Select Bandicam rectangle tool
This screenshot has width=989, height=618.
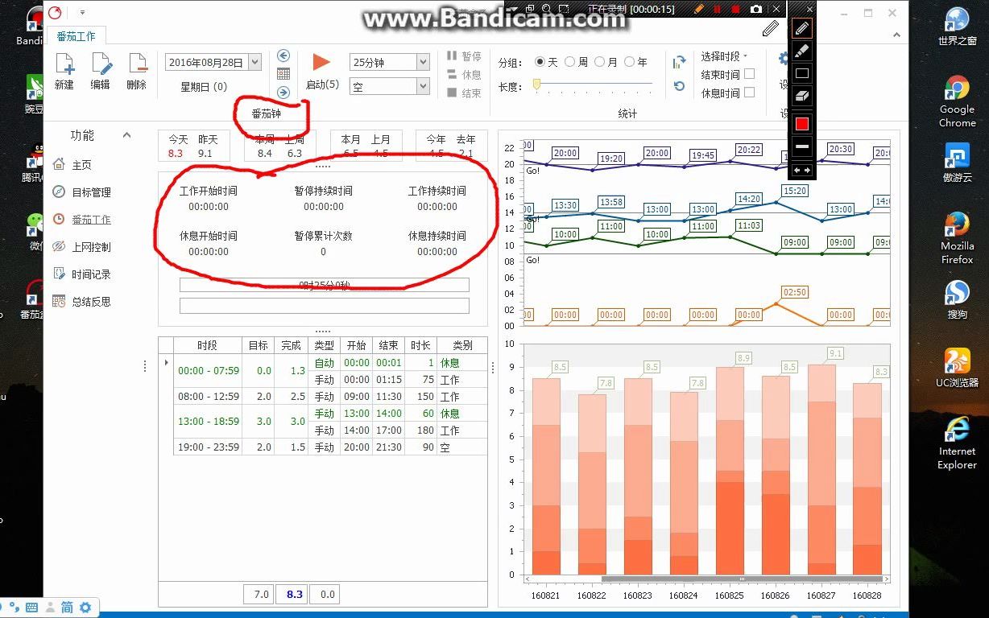point(801,73)
